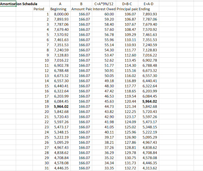Viewport: 203px width, 171px height.
Task: Click beginning balance cell 8,000.00
Action: coord(60,14)
